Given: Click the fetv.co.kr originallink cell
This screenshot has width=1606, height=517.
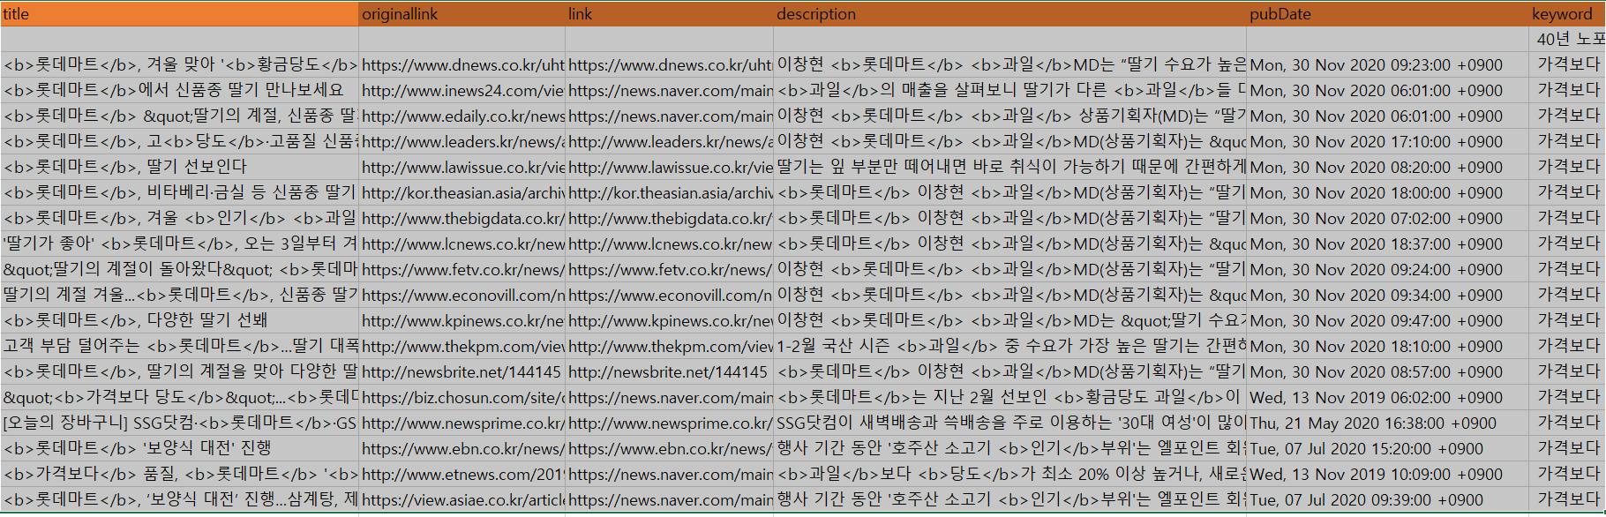Looking at the screenshot, I should pyautogui.click(x=462, y=270).
